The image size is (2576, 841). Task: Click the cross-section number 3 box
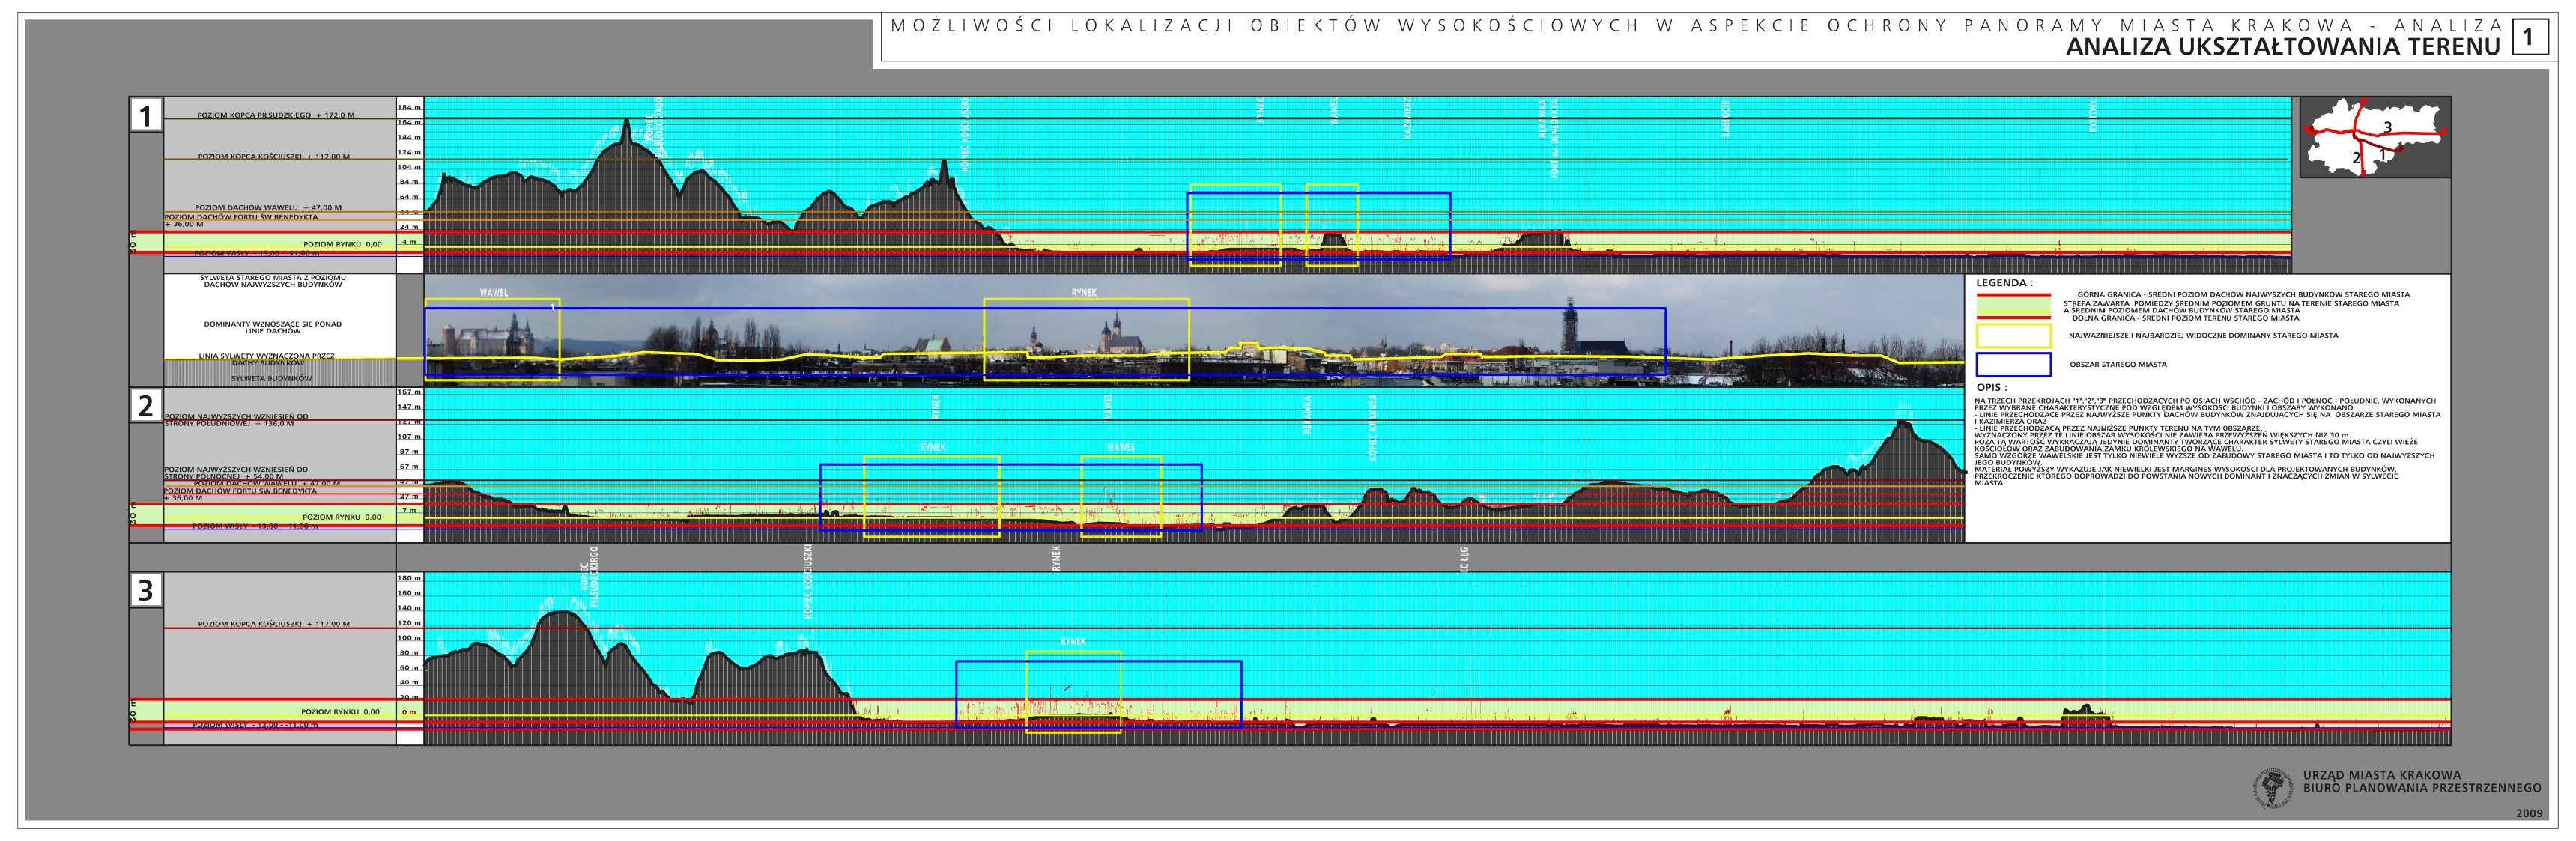[146, 590]
